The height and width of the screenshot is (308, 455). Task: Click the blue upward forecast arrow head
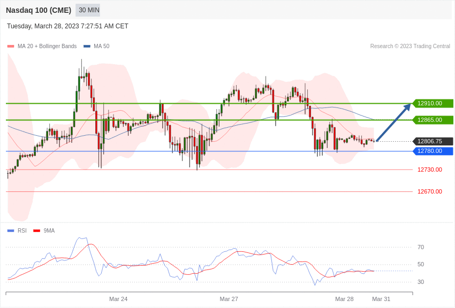[x=407, y=106]
